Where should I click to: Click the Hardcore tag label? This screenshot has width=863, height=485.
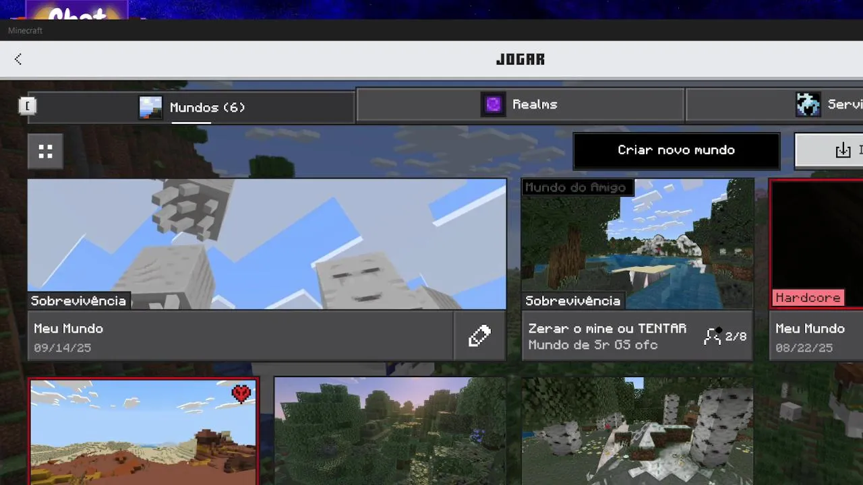coord(808,298)
